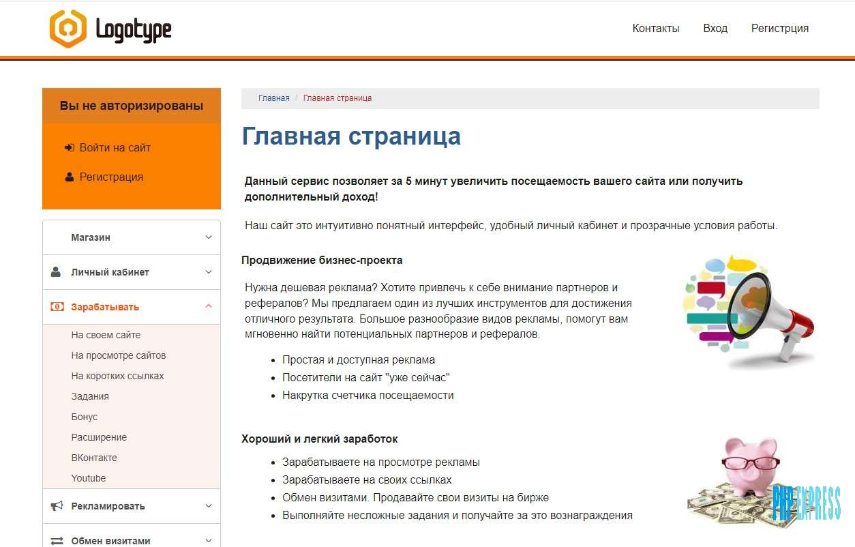The height and width of the screenshot is (547, 855).
Task: Click the megaphone icon next to Рекламировать
Action: (57, 506)
